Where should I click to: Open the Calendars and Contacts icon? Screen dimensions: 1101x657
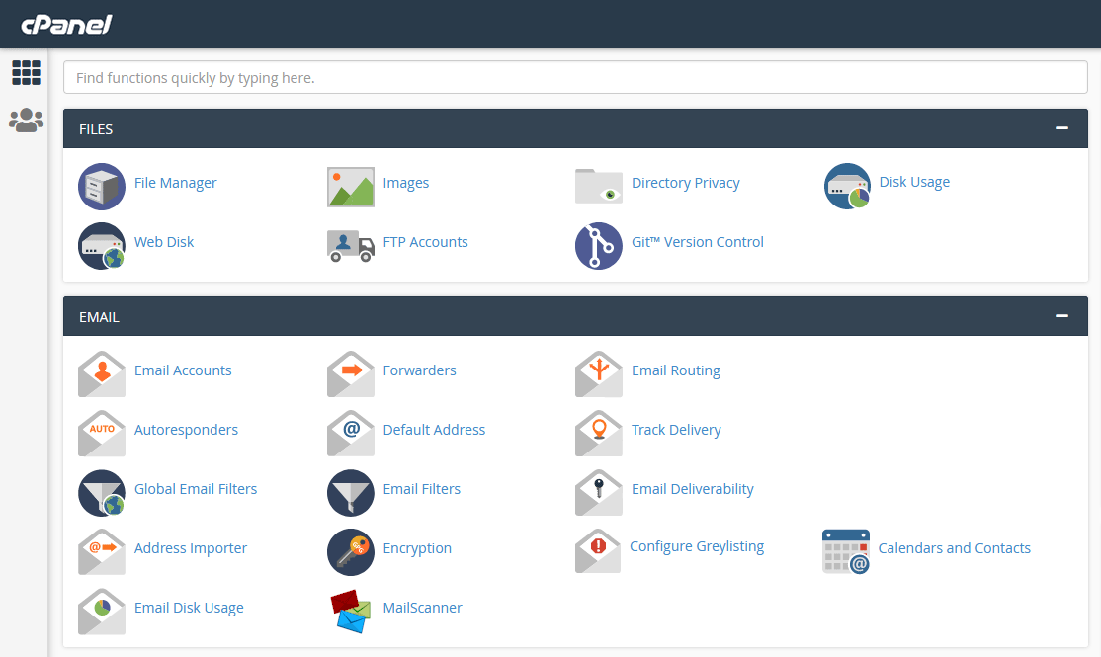pos(846,551)
